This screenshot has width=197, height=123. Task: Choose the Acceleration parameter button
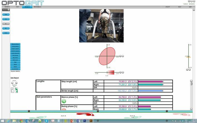click(x=15, y=69)
